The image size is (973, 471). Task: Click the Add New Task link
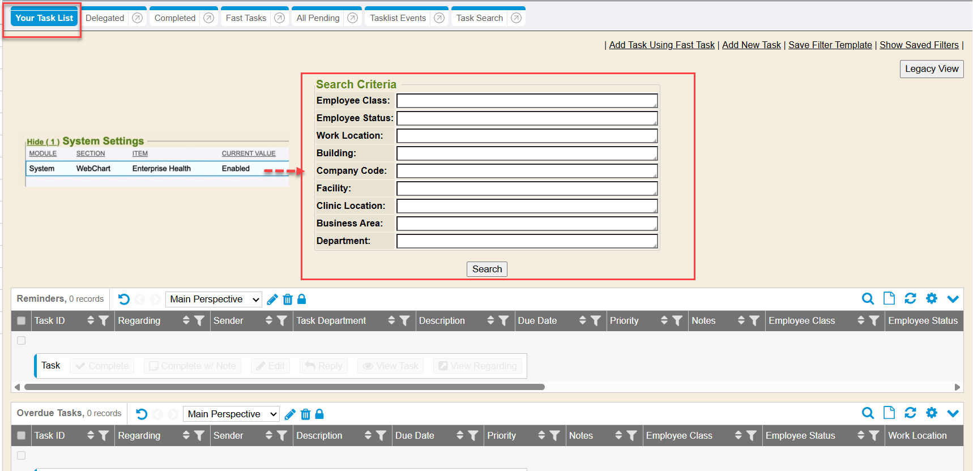coord(751,45)
